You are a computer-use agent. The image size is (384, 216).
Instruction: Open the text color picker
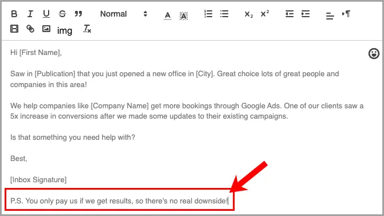168,15
